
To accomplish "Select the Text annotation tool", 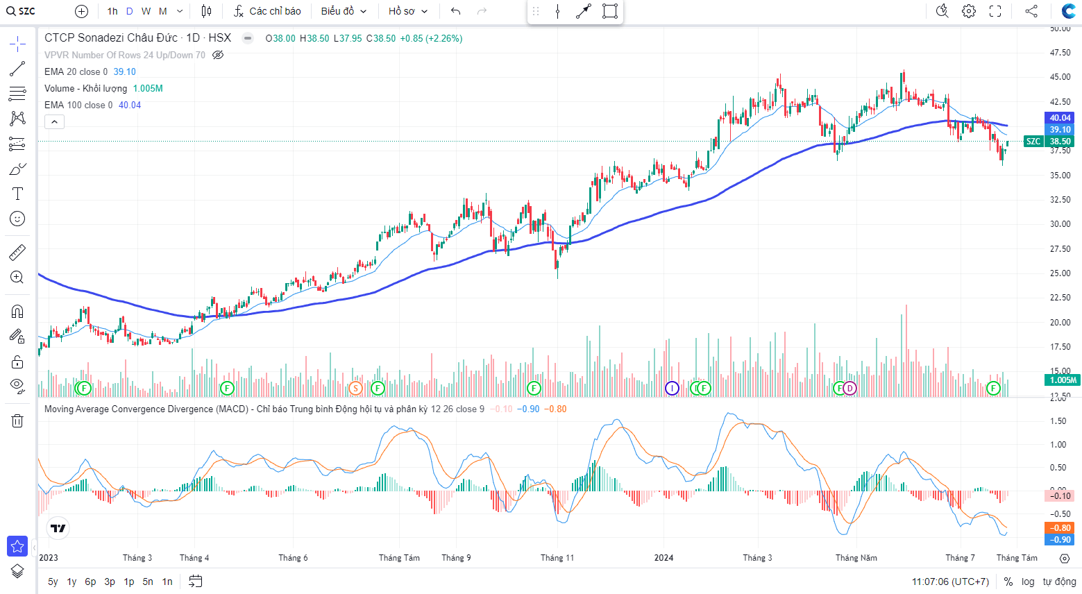I will pyautogui.click(x=17, y=194).
